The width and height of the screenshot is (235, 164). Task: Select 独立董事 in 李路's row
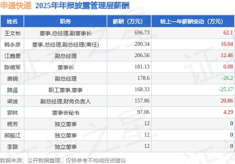pyautogui.click(x=66, y=147)
